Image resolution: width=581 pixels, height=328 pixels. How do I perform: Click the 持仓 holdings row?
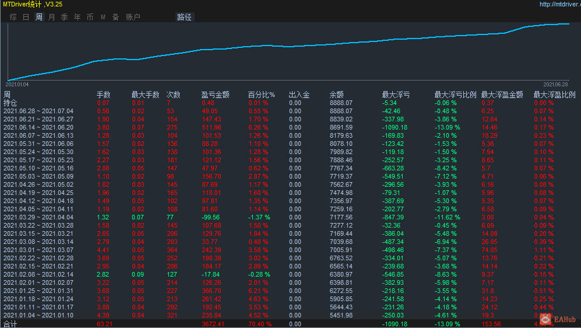[x=290, y=103]
